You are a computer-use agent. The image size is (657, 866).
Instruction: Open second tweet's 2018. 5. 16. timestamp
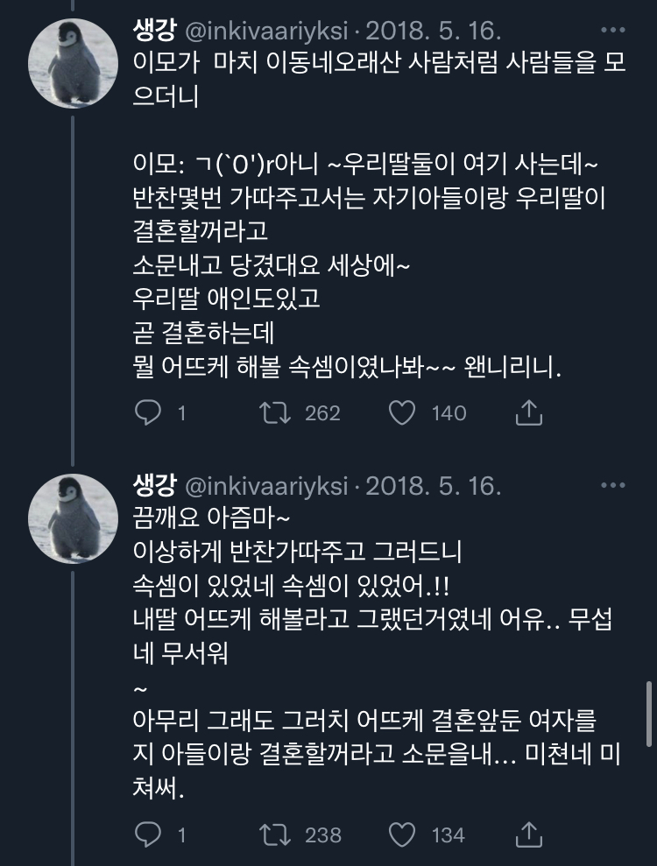[x=433, y=486]
